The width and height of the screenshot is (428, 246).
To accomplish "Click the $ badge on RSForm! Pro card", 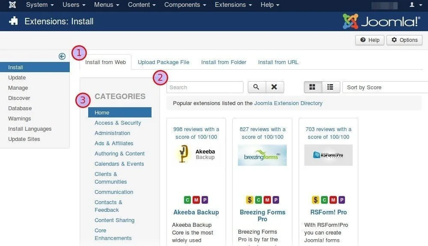I will click(x=315, y=200).
